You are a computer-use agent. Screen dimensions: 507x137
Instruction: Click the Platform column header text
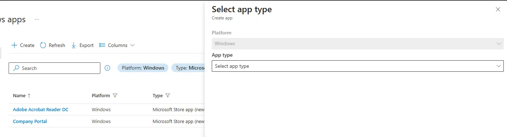click(x=101, y=96)
